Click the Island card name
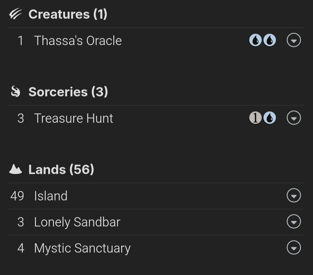Viewport: 313px width, 275px height. tap(51, 196)
